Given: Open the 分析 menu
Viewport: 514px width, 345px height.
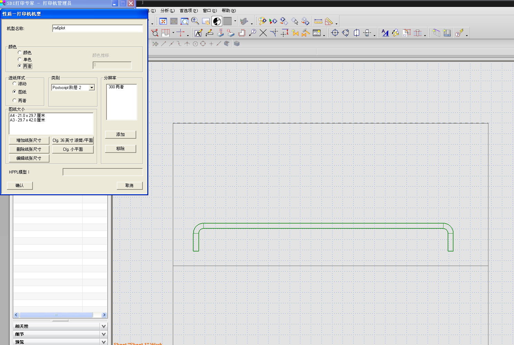Looking at the screenshot, I should (x=168, y=11).
